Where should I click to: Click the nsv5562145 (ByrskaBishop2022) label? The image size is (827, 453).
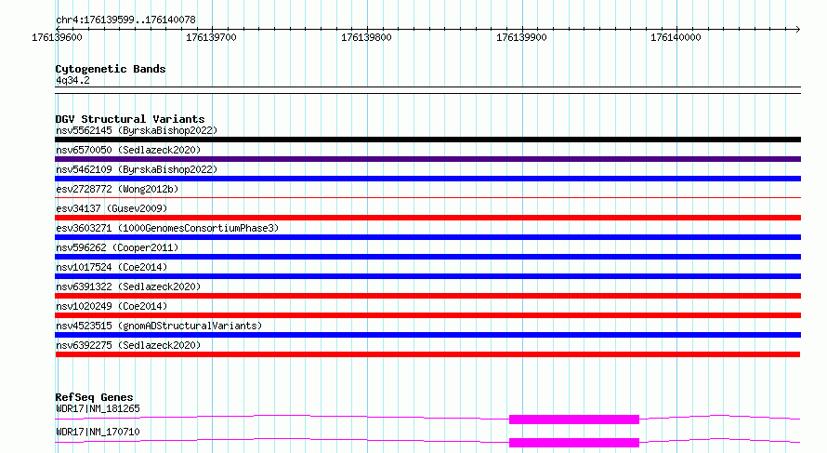click(137, 130)
